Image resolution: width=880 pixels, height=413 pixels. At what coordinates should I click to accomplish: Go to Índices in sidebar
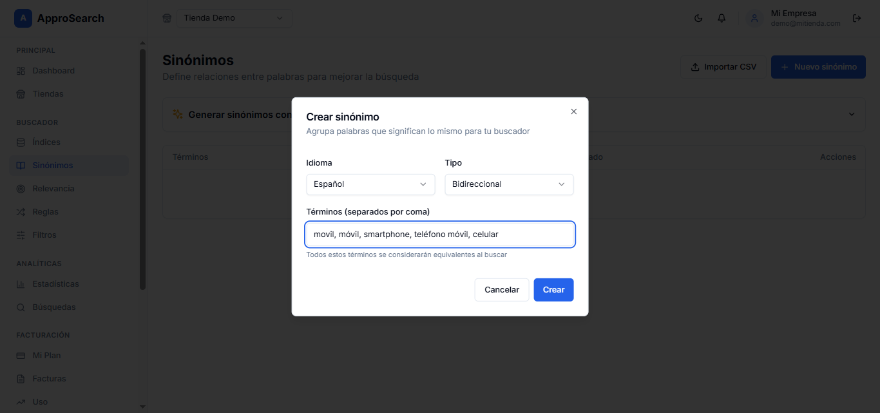coord(69,142)
